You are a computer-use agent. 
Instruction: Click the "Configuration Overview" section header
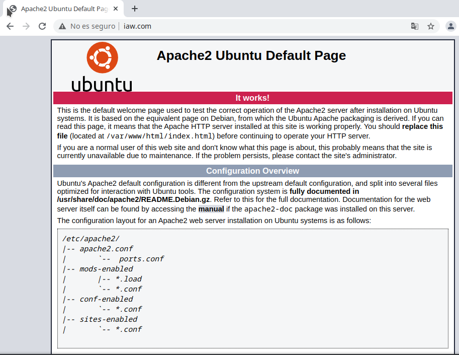click(x=252, y=171)
